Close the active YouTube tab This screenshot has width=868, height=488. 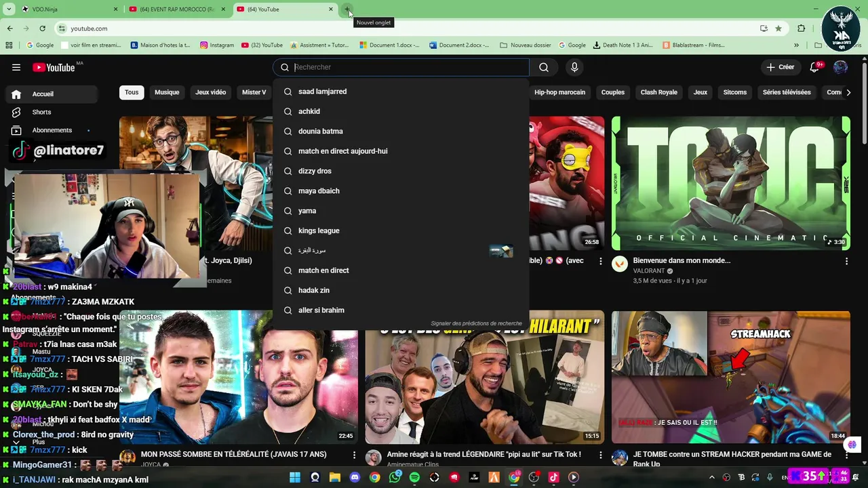pyautogui.click(x=331, y=9)
